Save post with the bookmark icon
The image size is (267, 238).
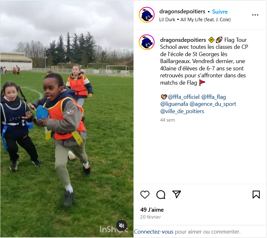pos(256,195)
